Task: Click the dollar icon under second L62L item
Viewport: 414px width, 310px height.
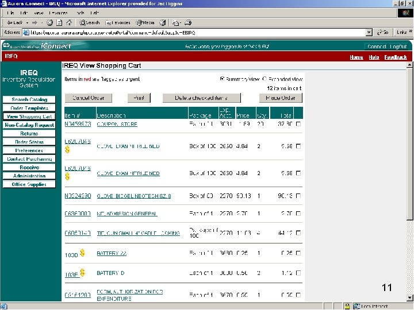Action: coord(67,176)
